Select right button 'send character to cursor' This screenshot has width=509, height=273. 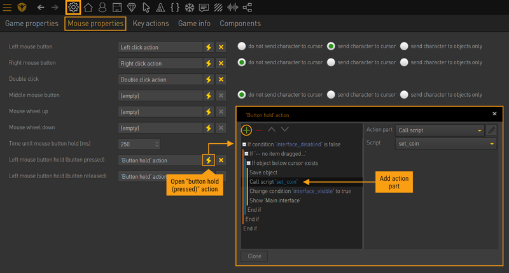(331, 62)
